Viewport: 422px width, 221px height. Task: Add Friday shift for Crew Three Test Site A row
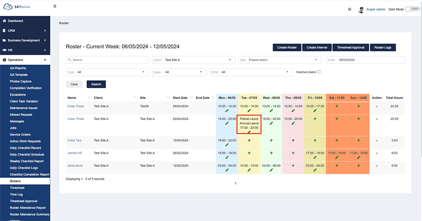(315, 119)
